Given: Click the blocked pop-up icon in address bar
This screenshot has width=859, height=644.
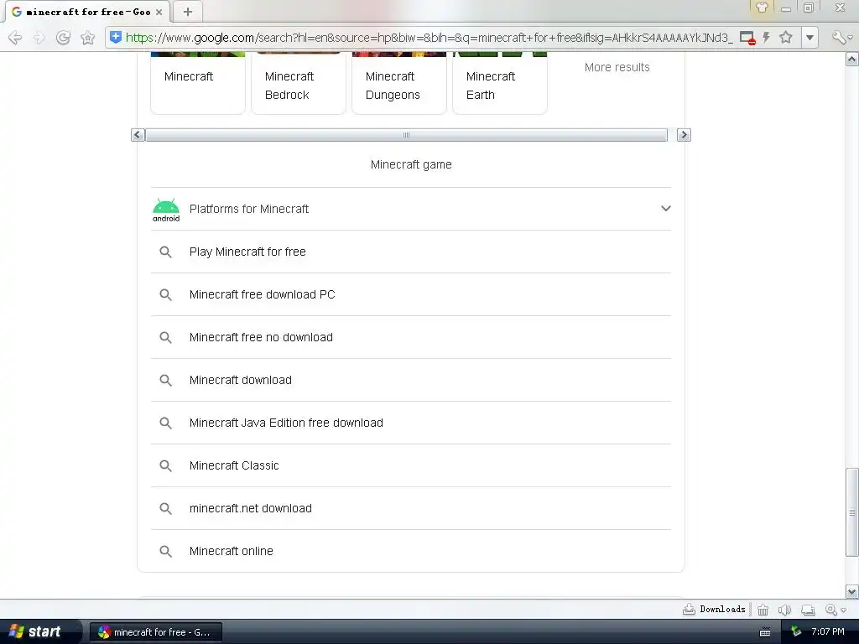Looking at the screenshot, I should click(x=747, y=38).
